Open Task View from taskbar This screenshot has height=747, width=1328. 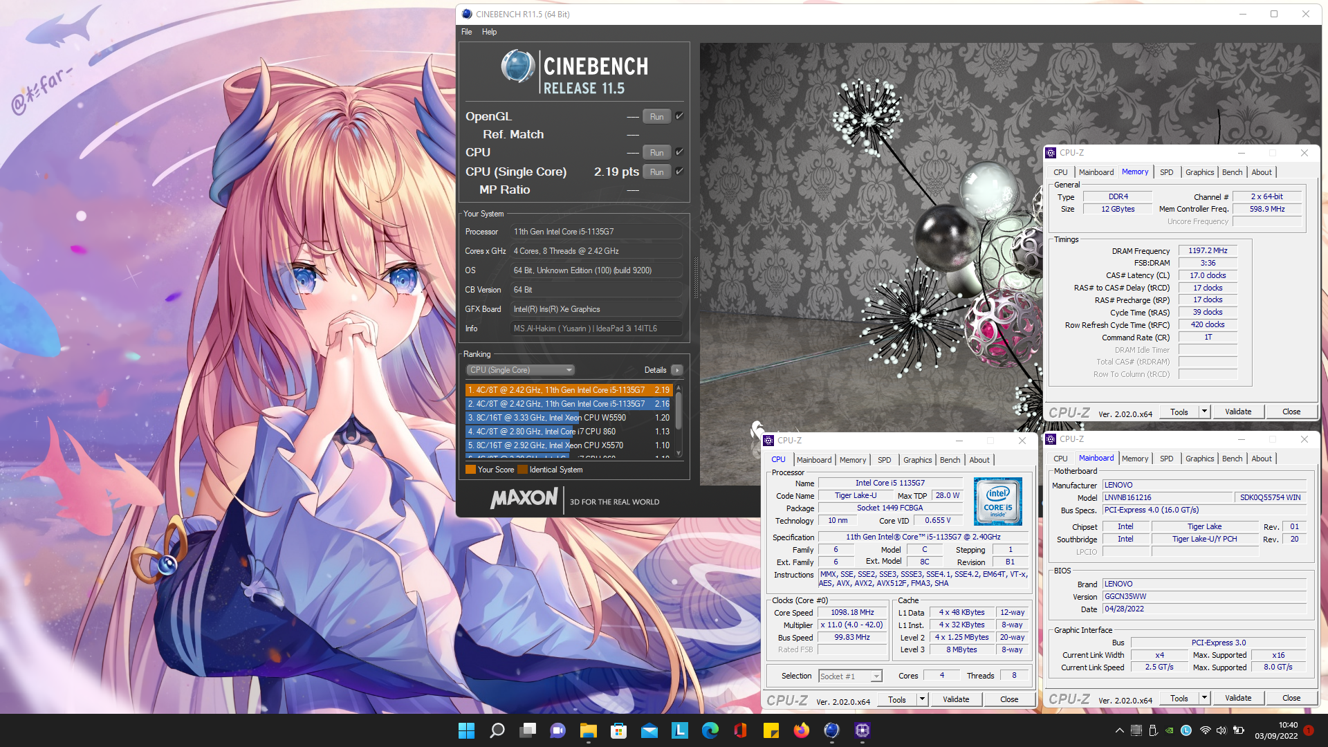coord(528,730)
